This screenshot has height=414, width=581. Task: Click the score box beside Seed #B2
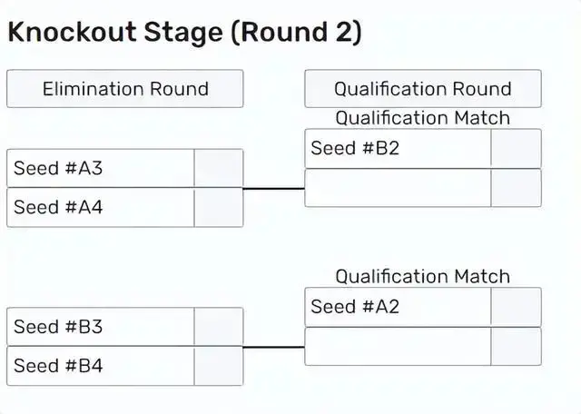(516, 149)
